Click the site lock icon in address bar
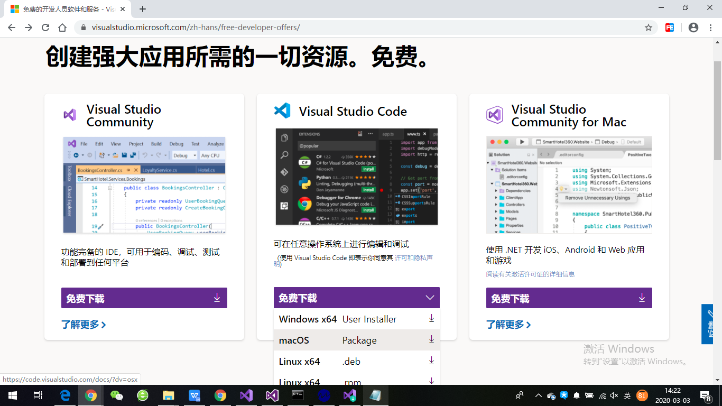Screen dimensions: 722x406 [84, 27]
